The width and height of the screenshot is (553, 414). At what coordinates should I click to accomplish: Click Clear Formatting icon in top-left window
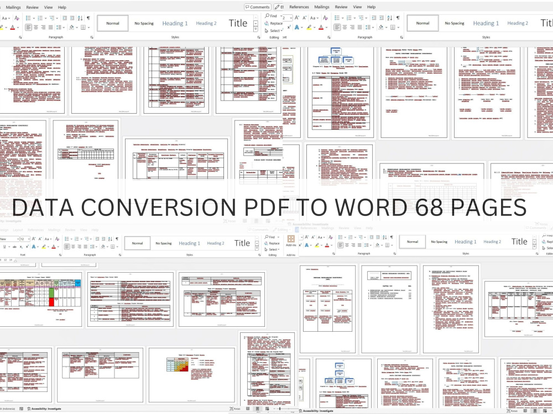coord(17,18)
